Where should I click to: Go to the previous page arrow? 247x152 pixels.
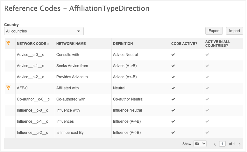[x=215, y=144]
